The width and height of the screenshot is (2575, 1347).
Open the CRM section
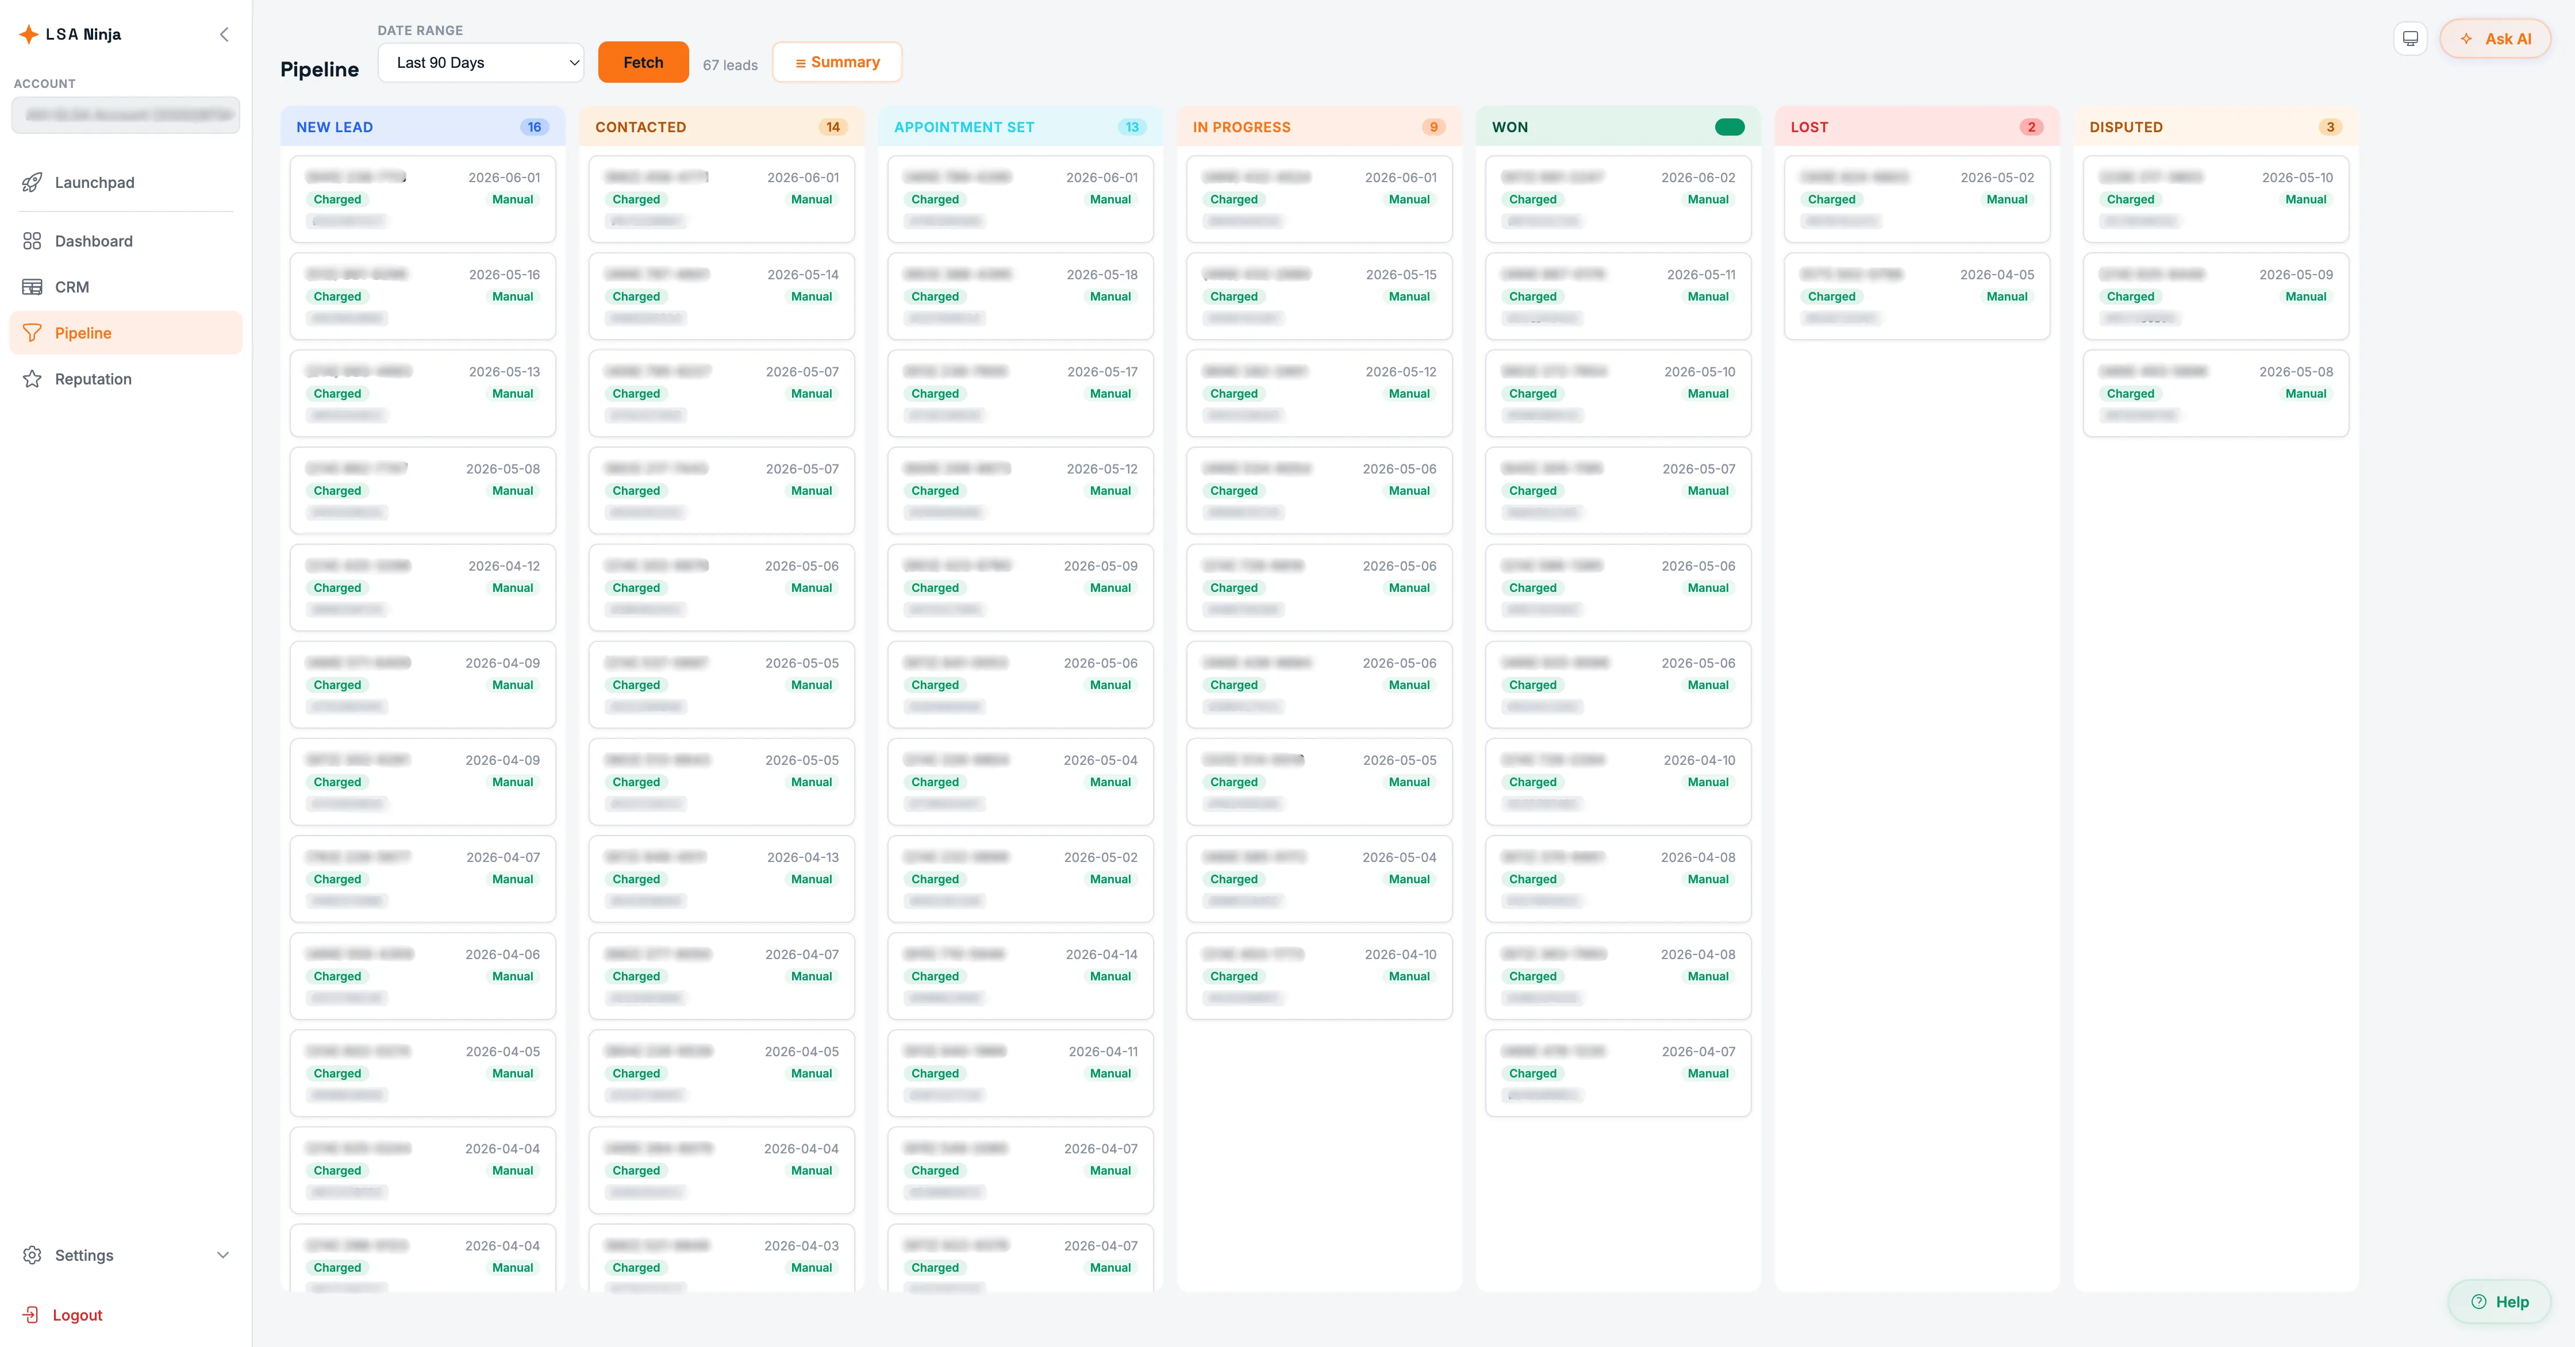tap(126, 287)
